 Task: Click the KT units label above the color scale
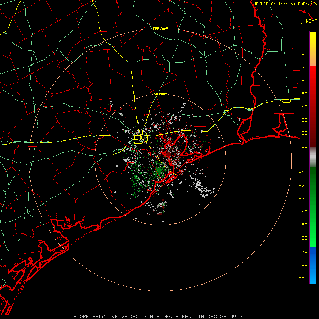click(303, 24)
